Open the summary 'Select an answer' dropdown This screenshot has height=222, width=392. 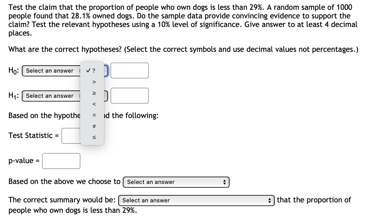[x=196, y=200]
